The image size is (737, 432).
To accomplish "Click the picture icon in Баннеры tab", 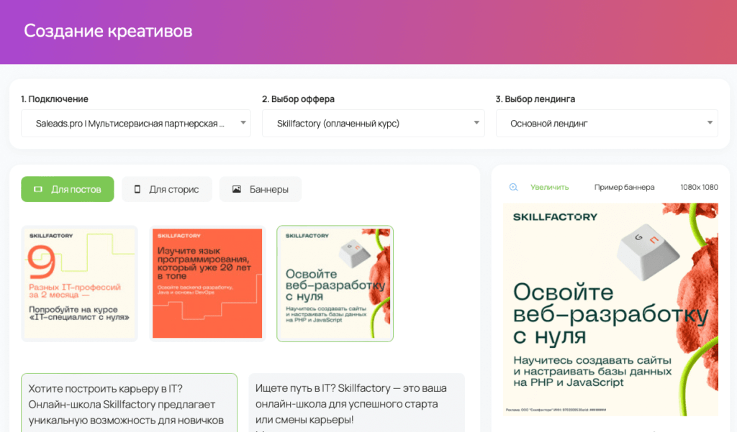I will pyautogui.click(x=236, y=189).
